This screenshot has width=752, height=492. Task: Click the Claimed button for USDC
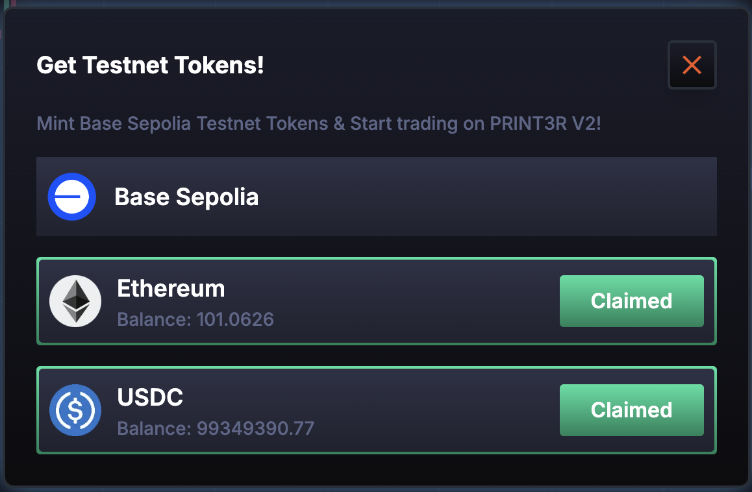(632, 410)
